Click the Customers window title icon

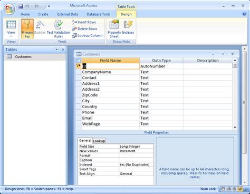(x=79, y=54)
